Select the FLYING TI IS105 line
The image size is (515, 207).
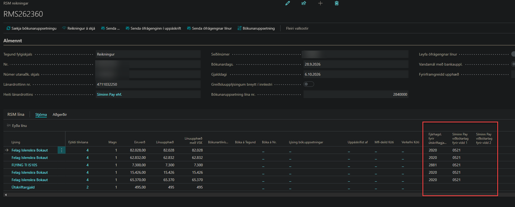(x=24, y=165)
